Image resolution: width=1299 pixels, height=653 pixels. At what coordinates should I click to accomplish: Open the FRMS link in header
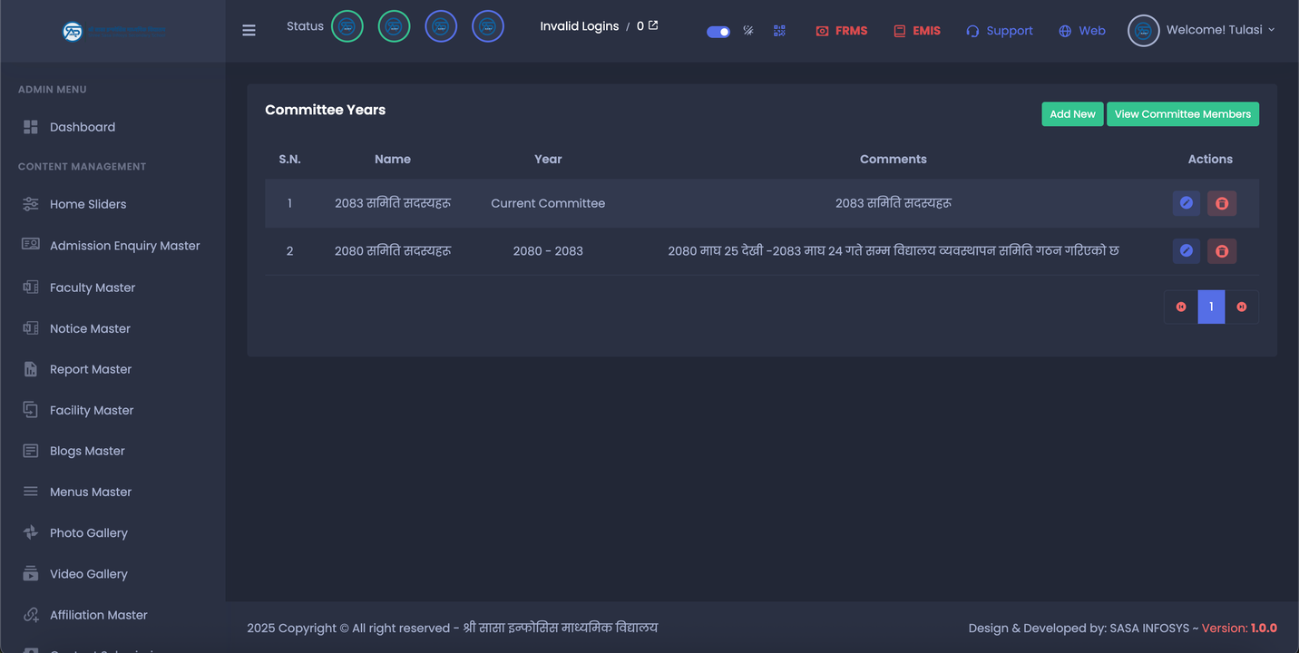coord(842,31)
